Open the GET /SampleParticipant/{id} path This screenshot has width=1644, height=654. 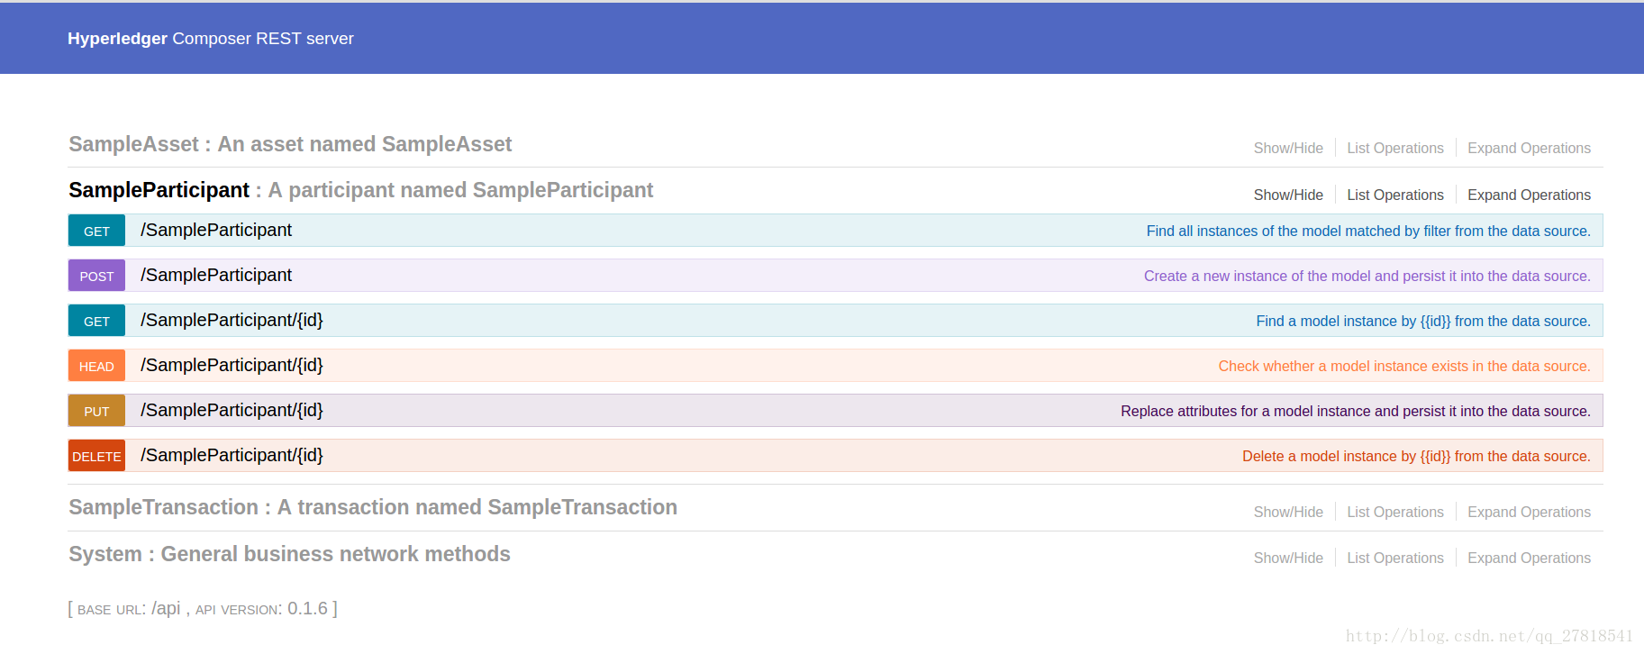pos(232,321)
